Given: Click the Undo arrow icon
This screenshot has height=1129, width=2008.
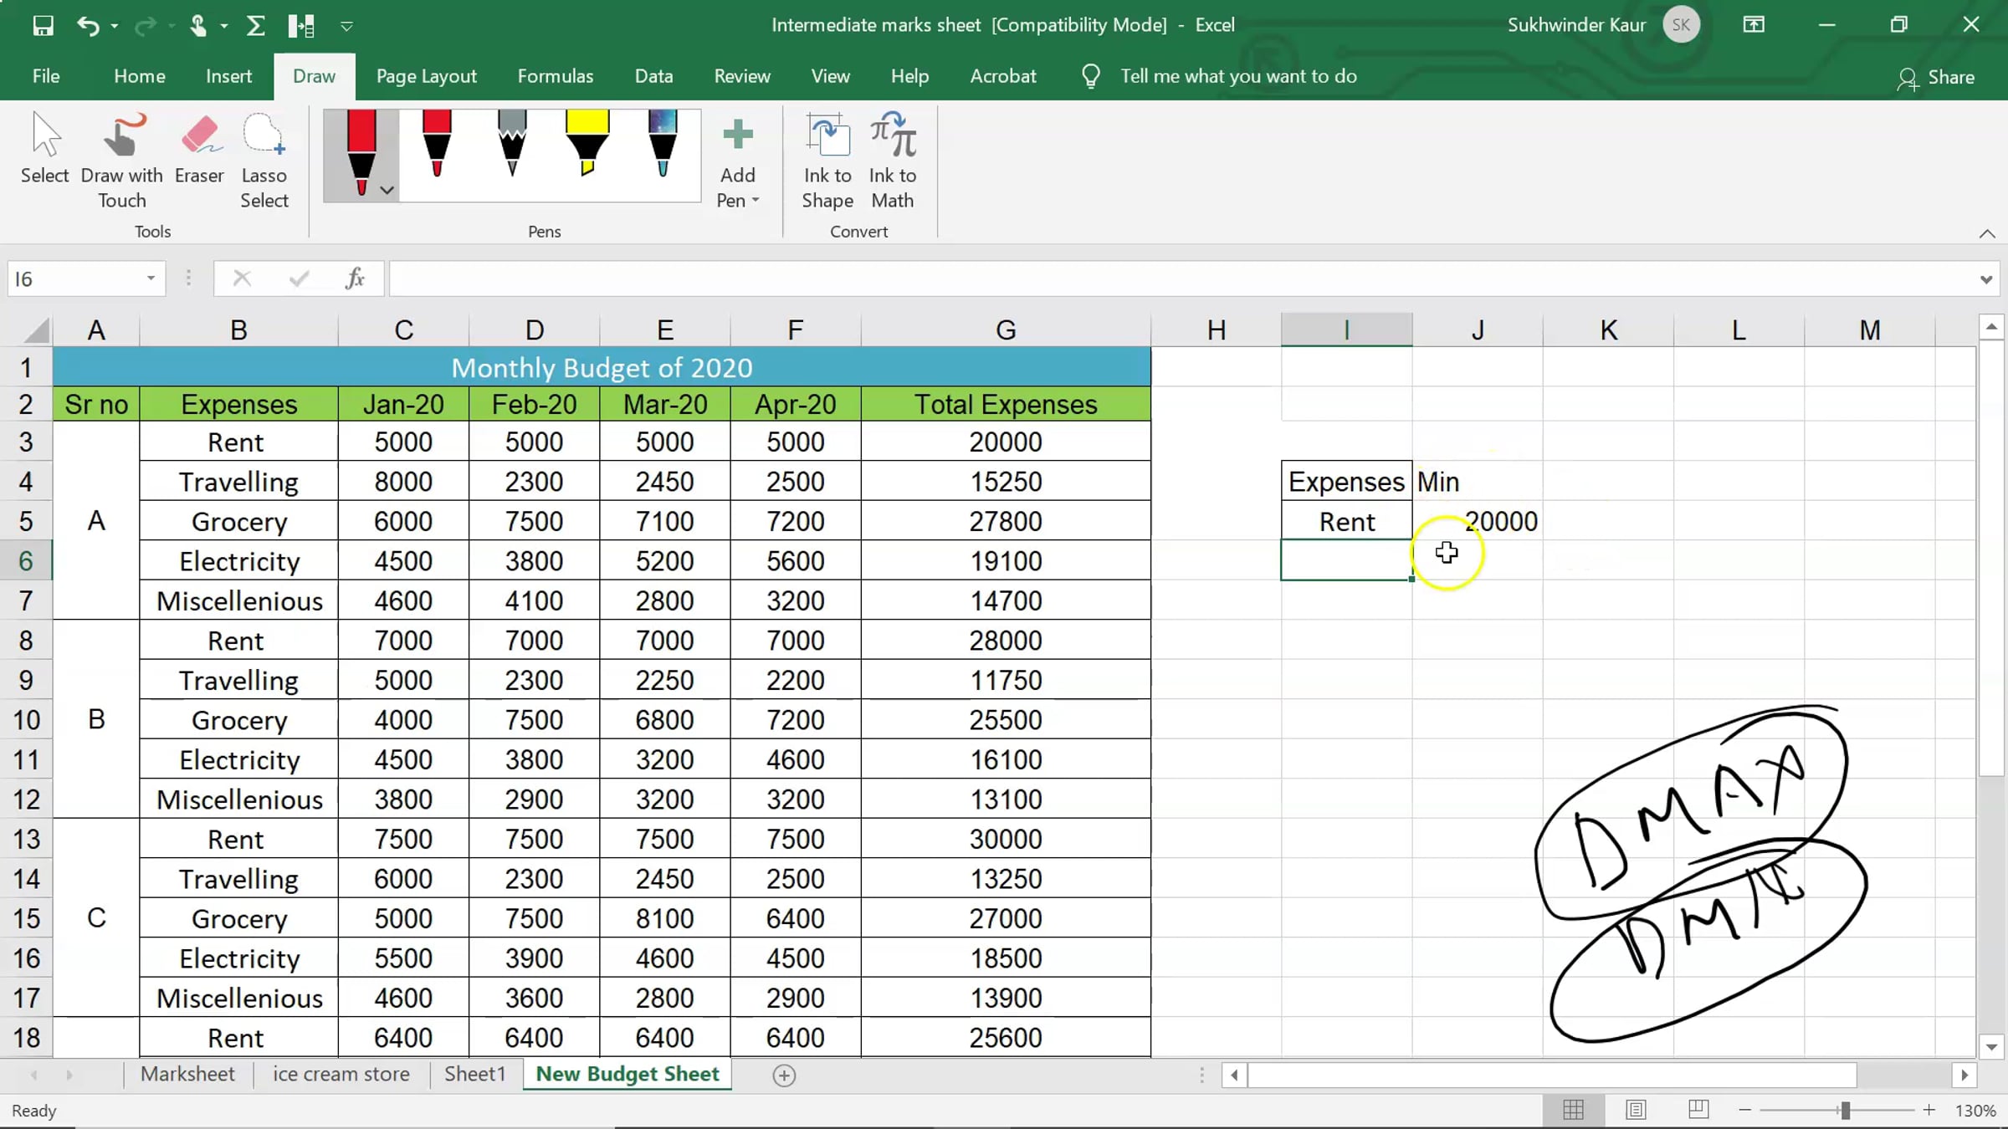Looking at the screenshot, I should 87,25.
